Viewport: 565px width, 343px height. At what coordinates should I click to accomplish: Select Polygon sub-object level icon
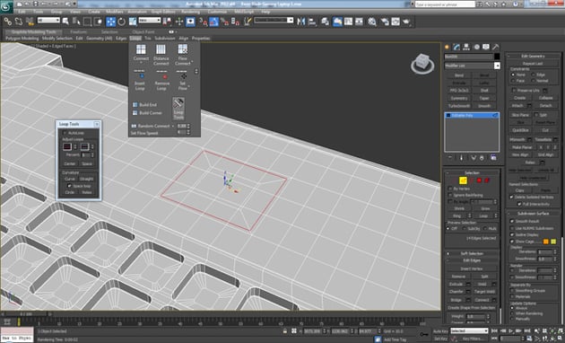479,180
